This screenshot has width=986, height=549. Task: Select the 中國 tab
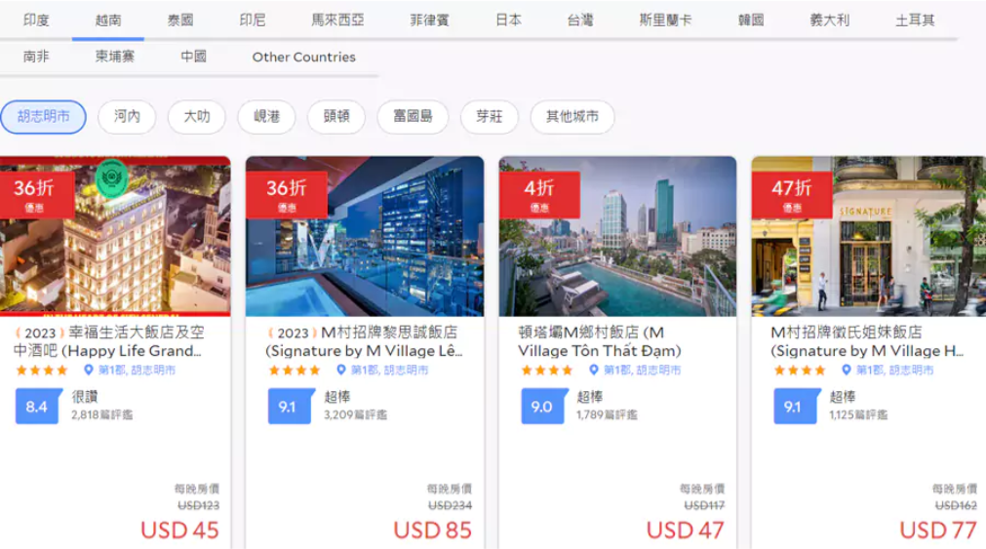coord(193,57)
